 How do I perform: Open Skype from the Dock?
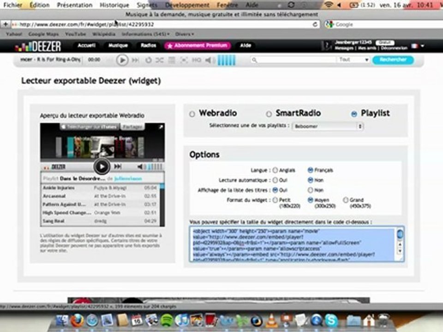pos(331,320)
